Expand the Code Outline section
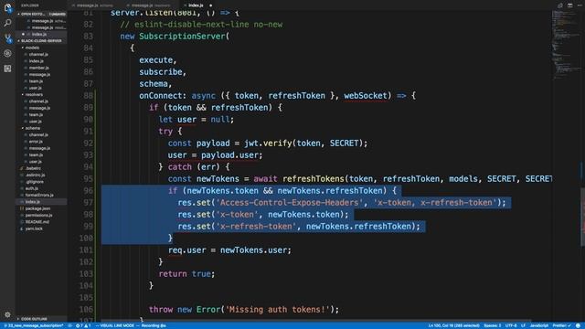 (34, 319)
